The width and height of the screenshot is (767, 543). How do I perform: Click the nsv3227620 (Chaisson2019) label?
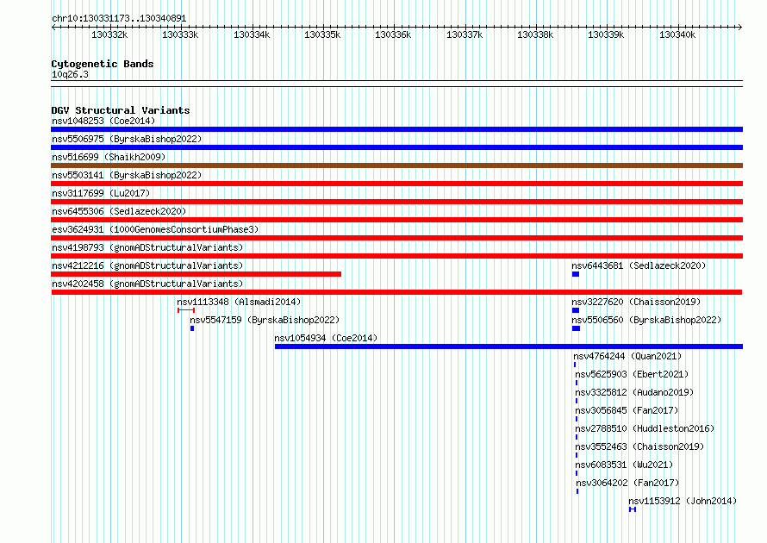636,302
